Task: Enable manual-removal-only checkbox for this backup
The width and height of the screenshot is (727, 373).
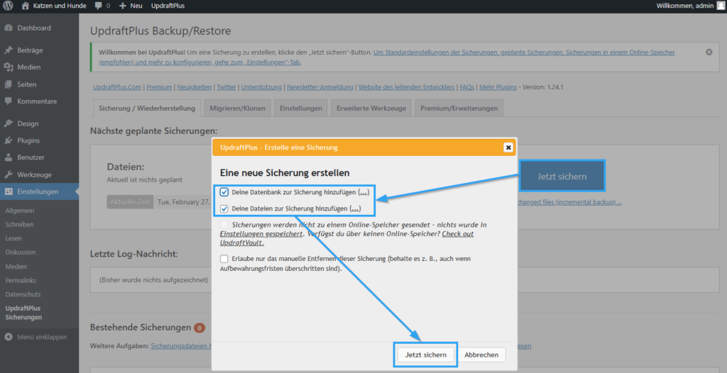Action: point(224,259)
